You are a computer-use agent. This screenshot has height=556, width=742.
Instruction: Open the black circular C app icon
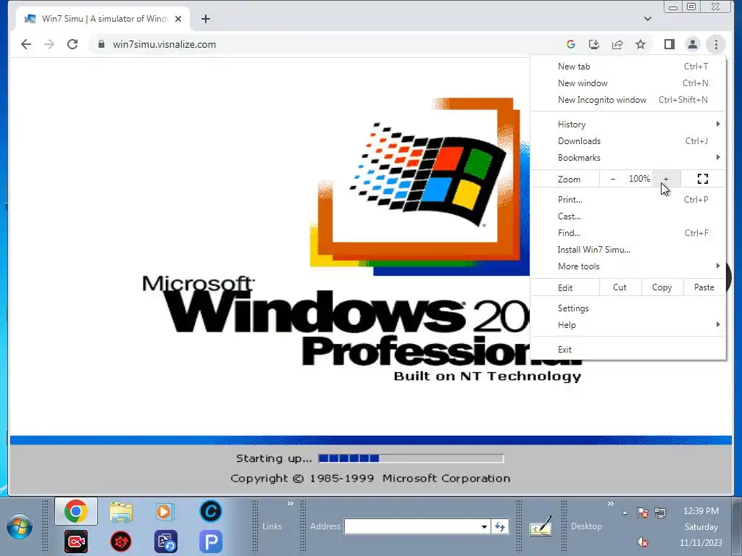click(x=211, y=511)
